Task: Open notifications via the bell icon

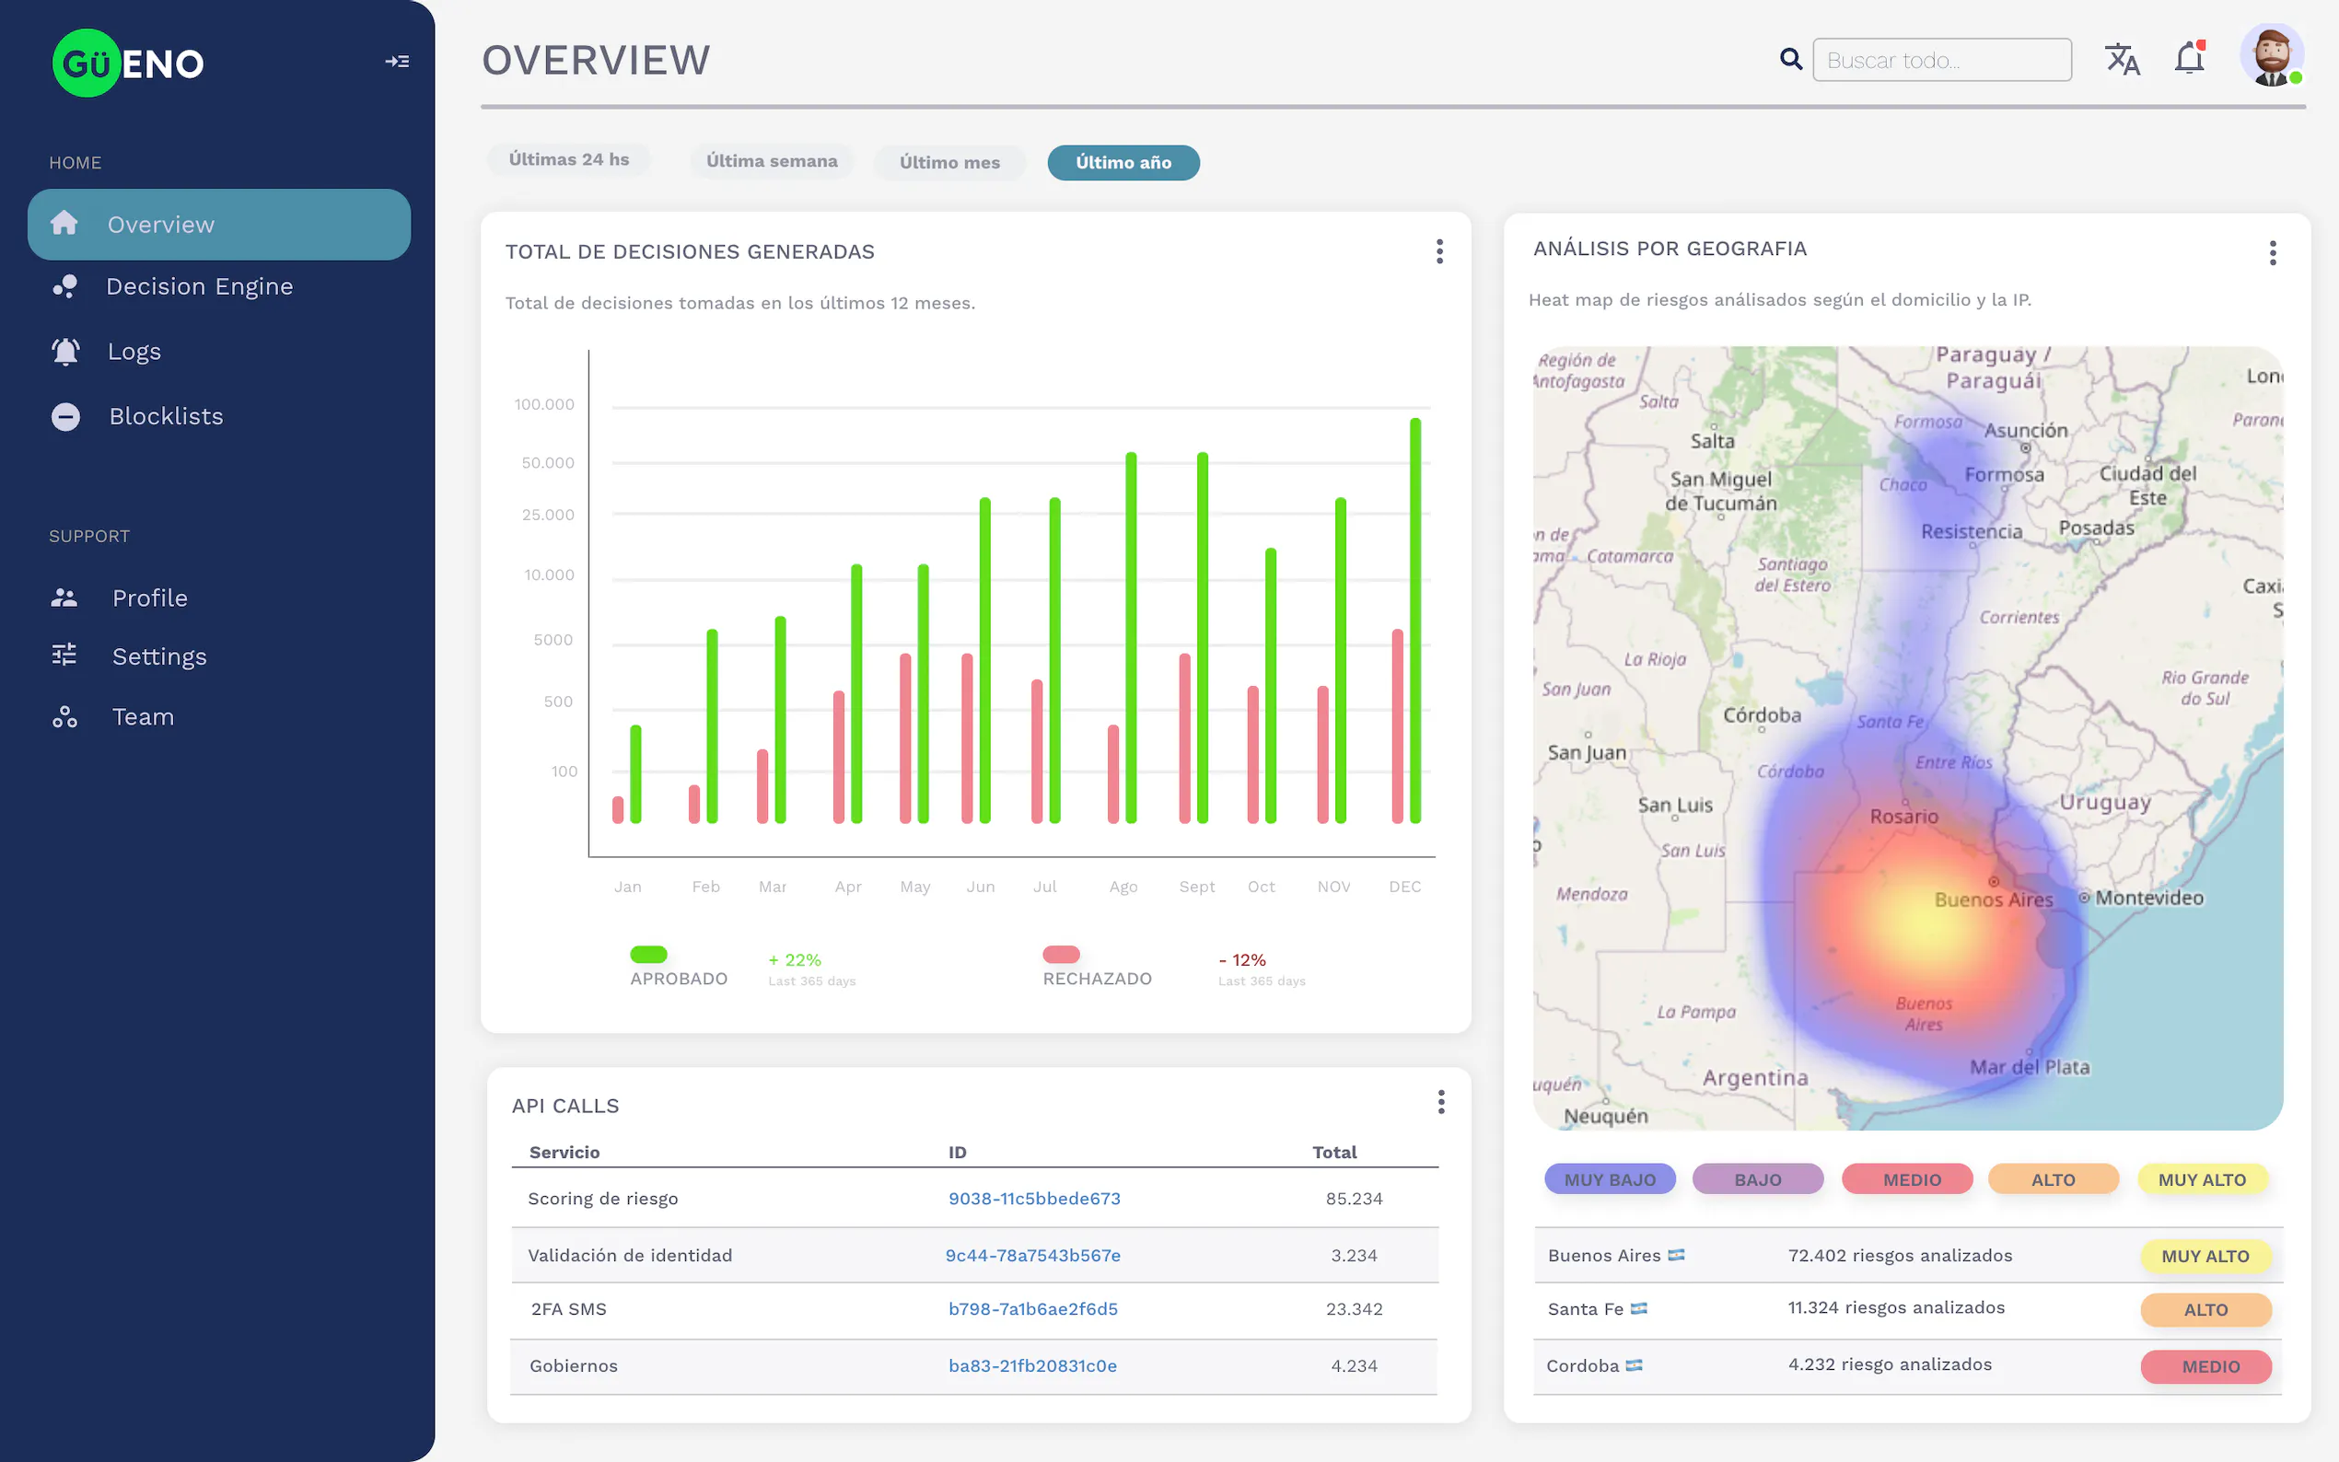Action: pyautogui.click(x=2190, y=58)
